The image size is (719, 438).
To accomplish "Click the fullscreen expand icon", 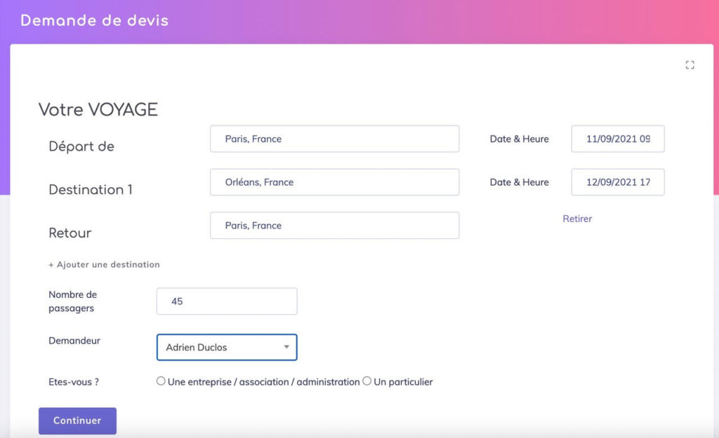I will pyautogui.click(x=690, y=65).
